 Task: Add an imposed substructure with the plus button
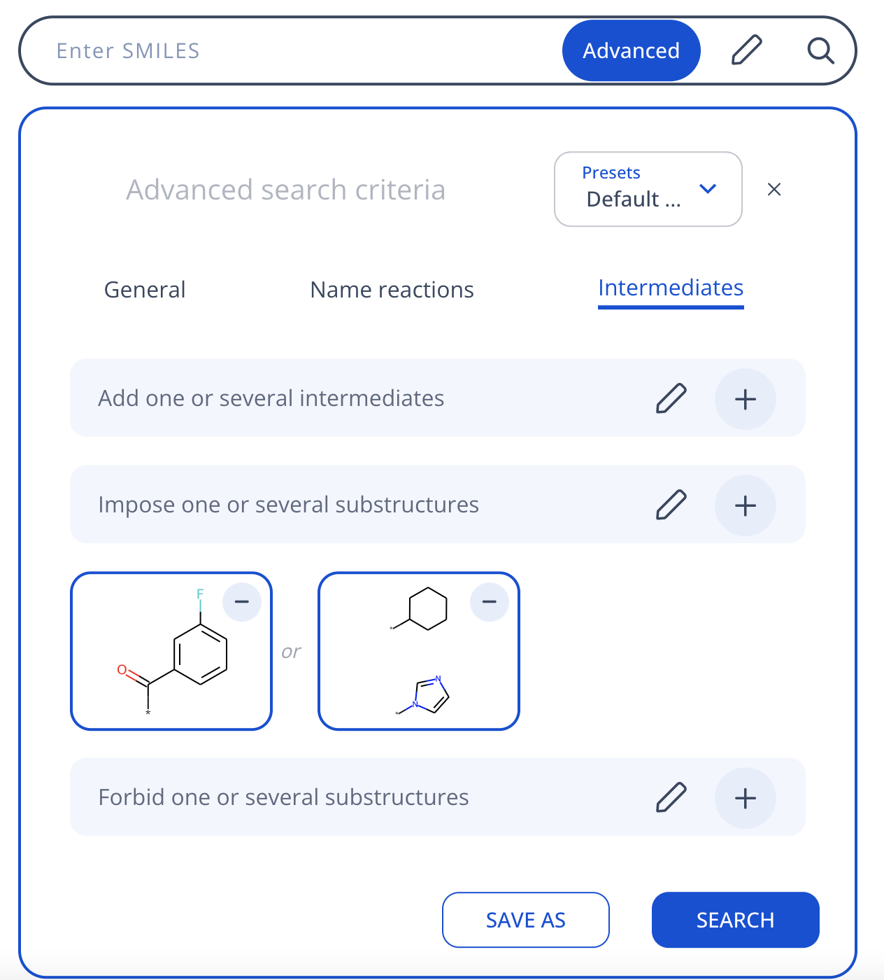(745, 505)
